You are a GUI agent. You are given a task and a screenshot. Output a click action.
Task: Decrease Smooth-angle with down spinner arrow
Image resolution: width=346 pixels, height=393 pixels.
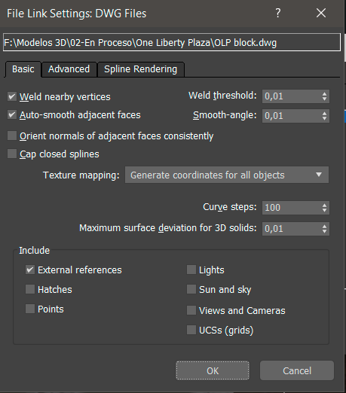pyautogui.click(x=324, y=118)
